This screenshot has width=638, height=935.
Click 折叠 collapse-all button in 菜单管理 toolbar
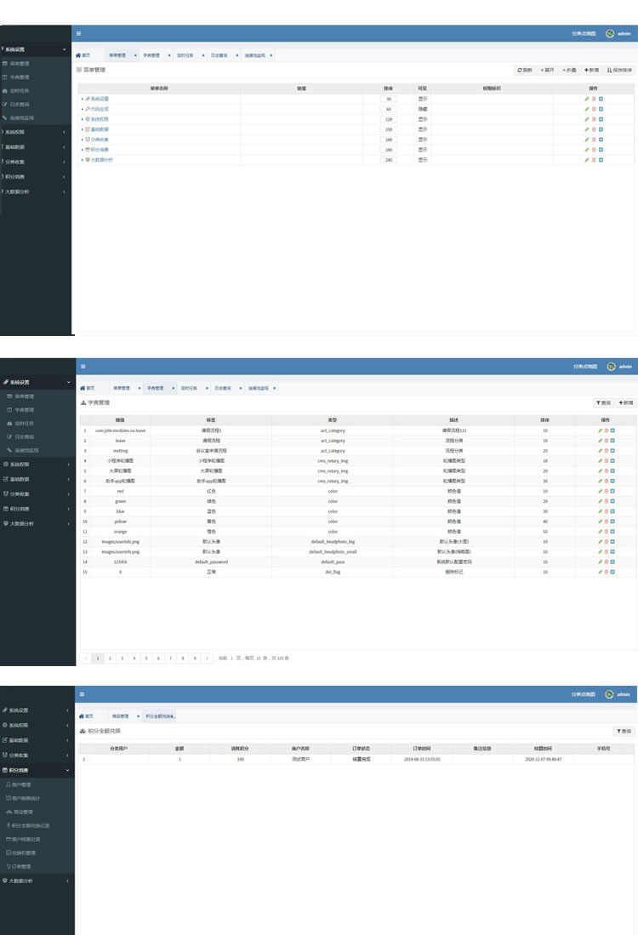click(x=569, y=70)
